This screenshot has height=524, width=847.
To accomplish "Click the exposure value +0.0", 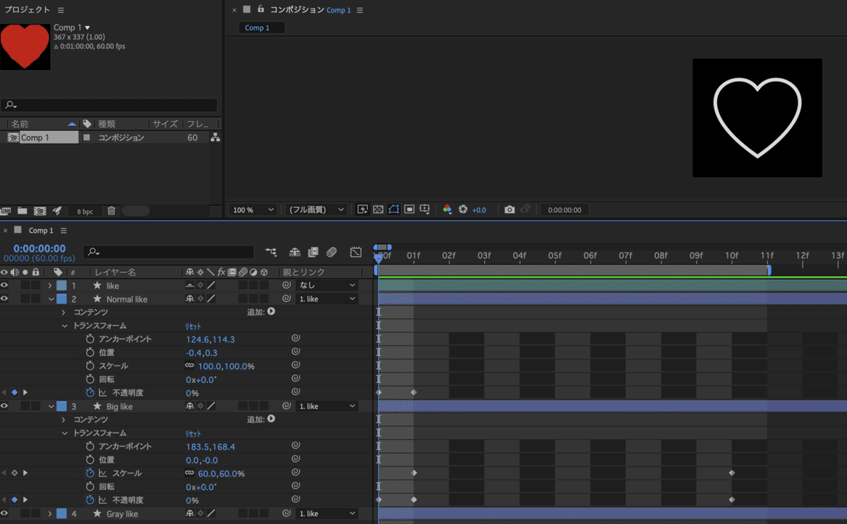I will (479, 210).
